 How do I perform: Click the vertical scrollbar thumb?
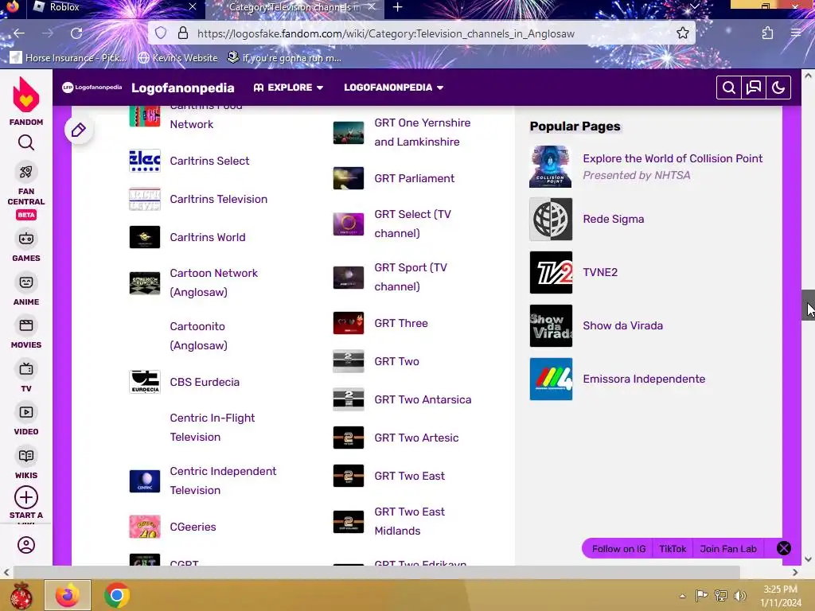click(x=809, y=305)
